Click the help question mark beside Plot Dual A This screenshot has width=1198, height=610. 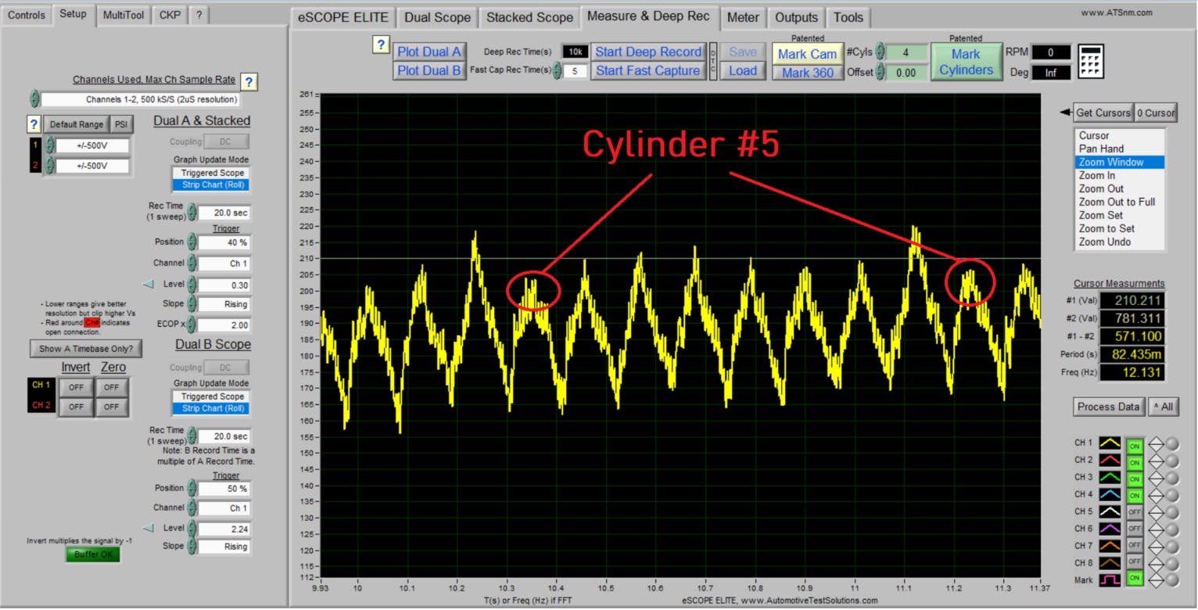[382, 45]
